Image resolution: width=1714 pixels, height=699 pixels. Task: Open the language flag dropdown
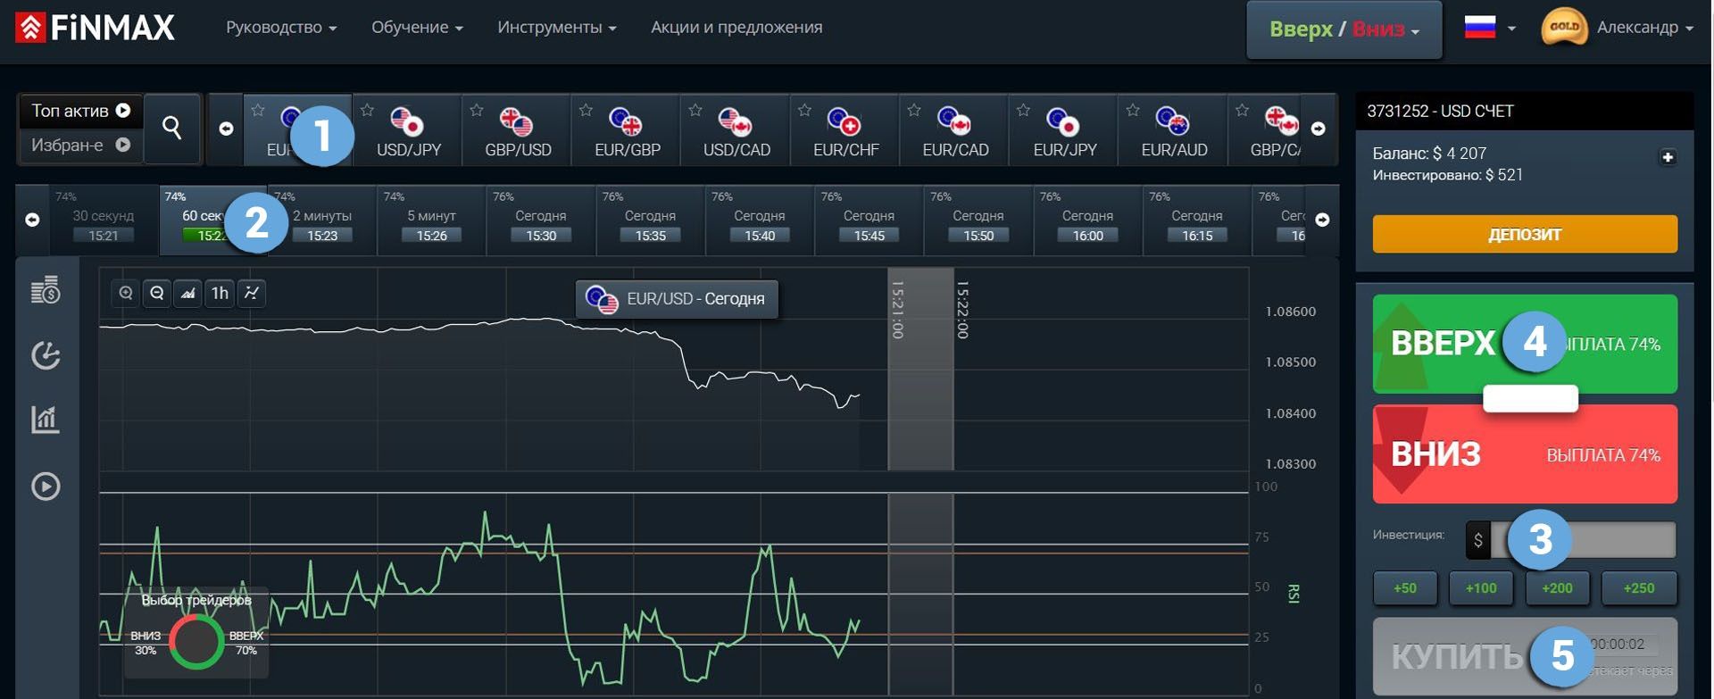[1490, 28]
